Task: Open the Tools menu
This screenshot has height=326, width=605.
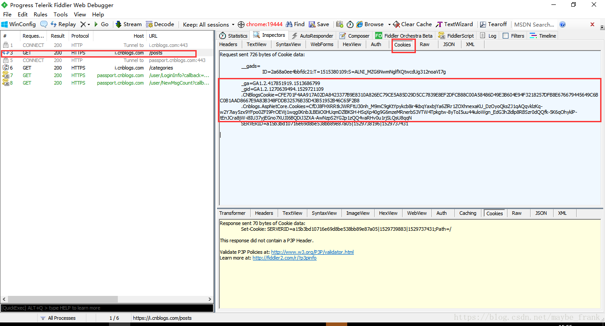Action: point(61,14)
